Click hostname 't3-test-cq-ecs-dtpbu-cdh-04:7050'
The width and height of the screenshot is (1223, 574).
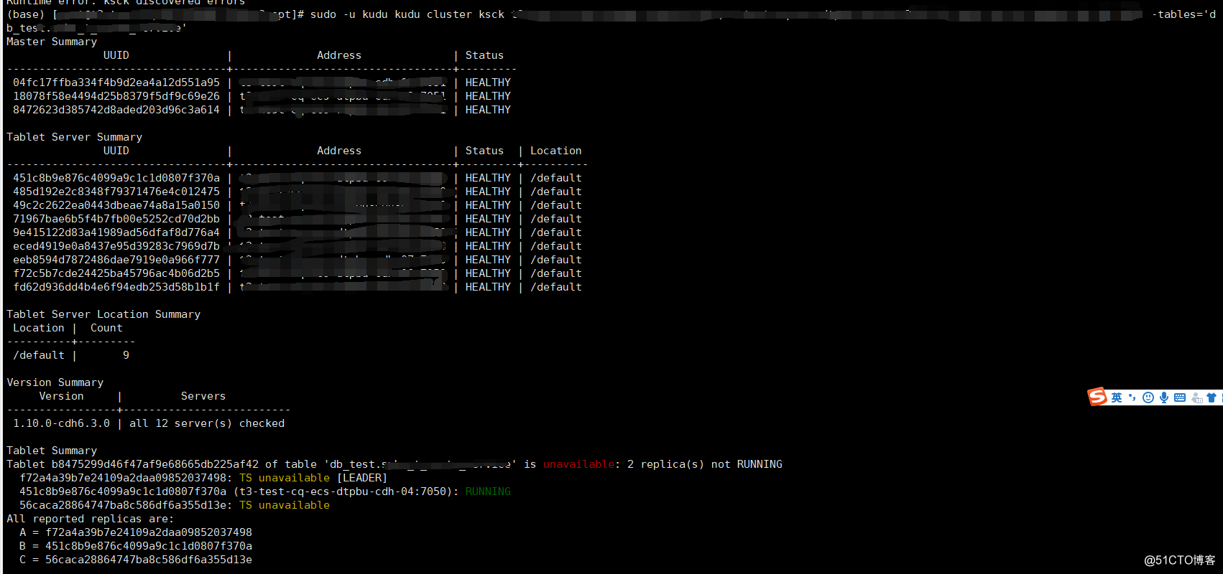pyautogui.click(x=346, y=491)
